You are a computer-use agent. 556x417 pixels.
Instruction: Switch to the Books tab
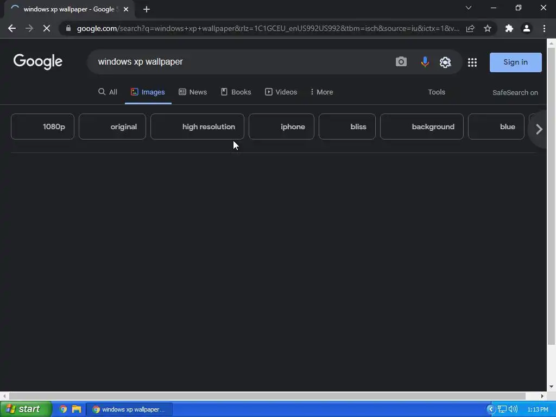click(x=236, y=92)
